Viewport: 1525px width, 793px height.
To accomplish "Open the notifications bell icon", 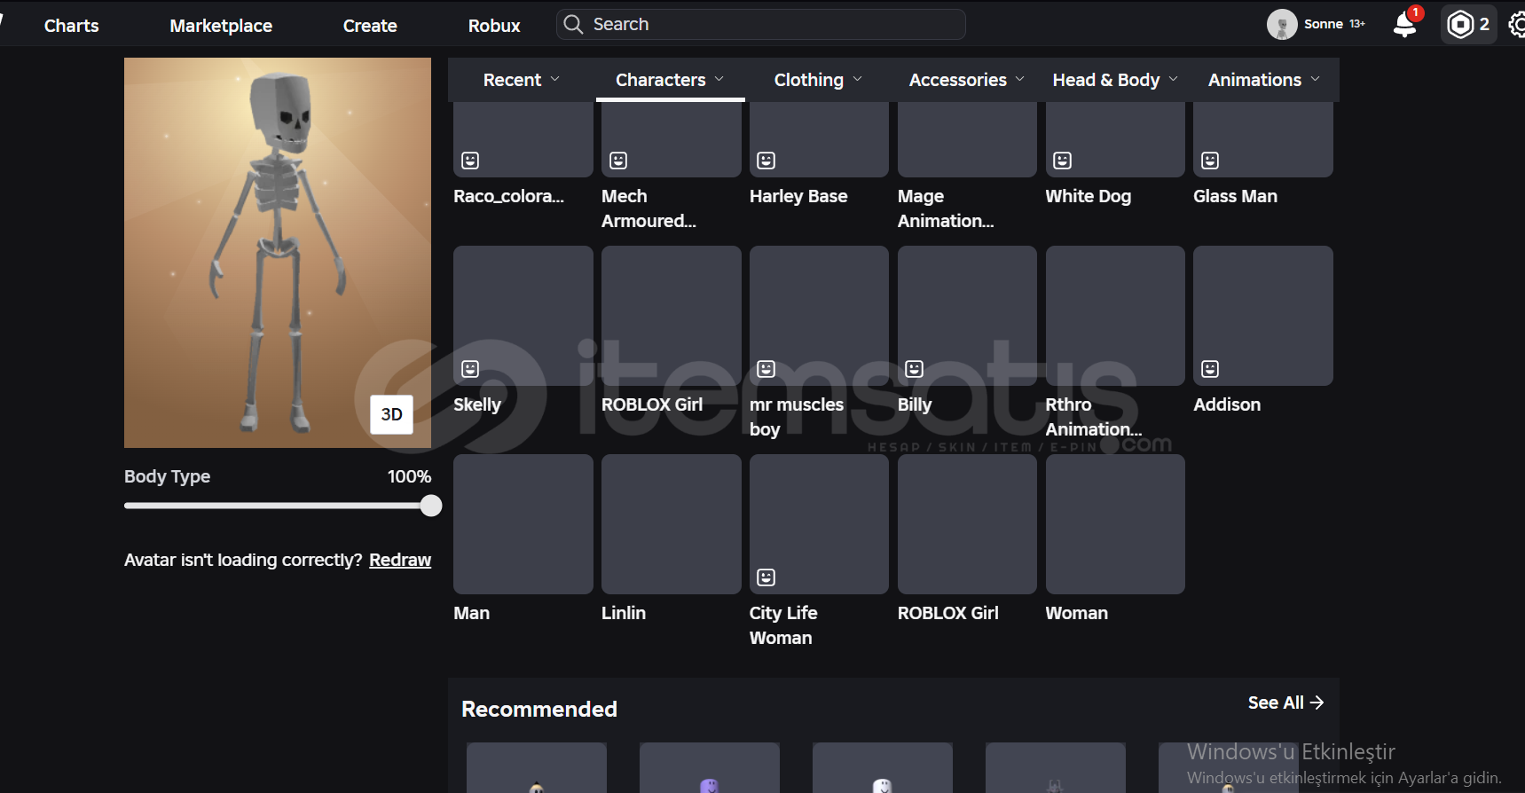I will tap(1404, 25).
